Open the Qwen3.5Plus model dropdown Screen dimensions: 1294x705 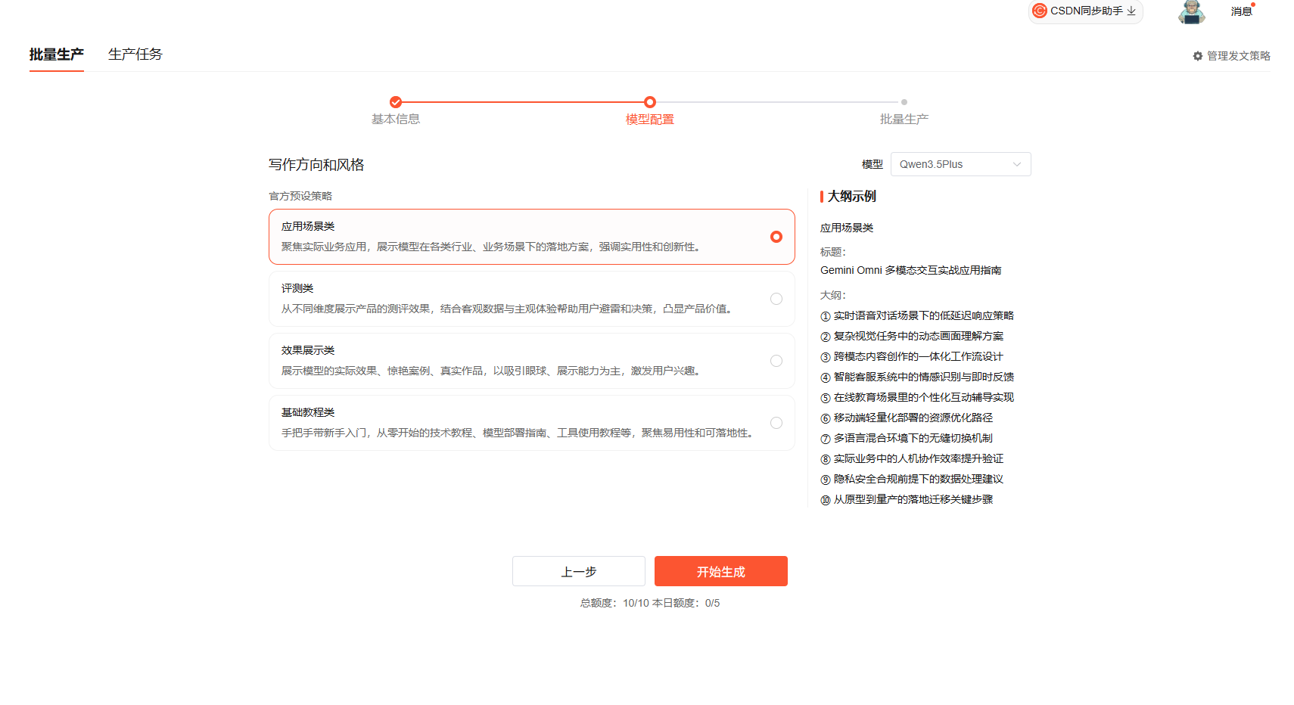[x=961, y=164]
